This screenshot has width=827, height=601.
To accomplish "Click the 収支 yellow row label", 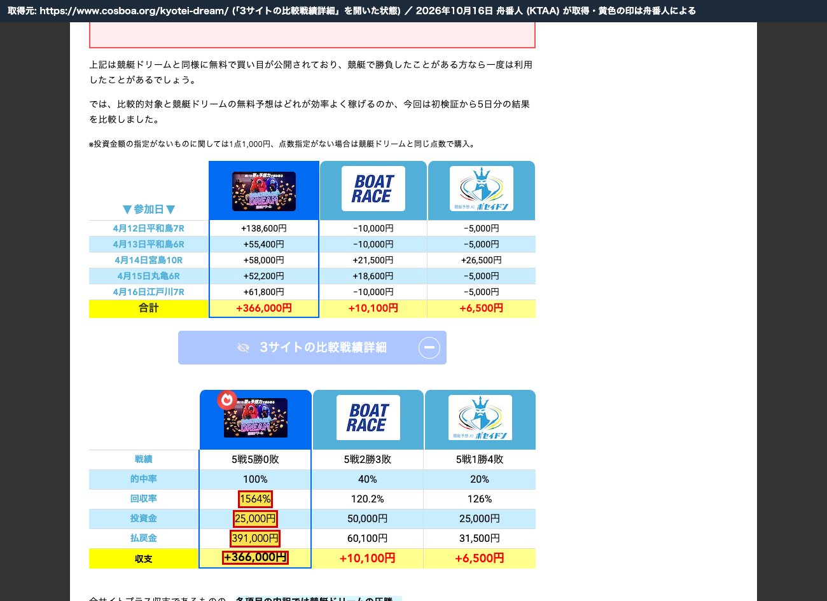I will (x=144, y=559).
